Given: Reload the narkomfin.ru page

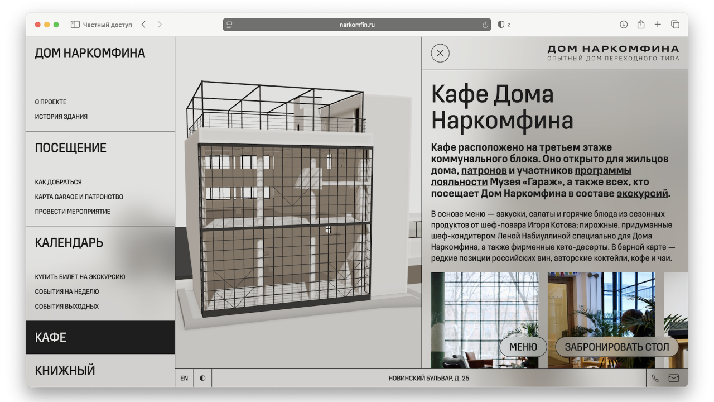Looking at the screenshot, I should click(485, 25).
